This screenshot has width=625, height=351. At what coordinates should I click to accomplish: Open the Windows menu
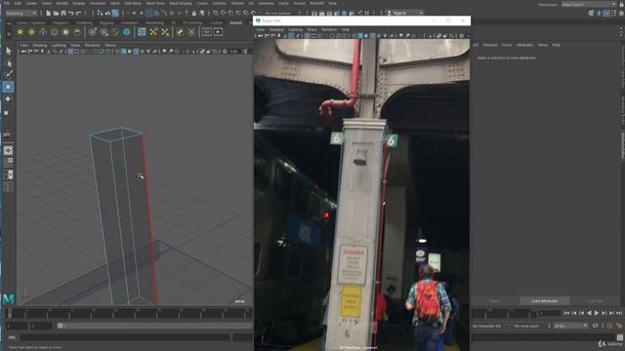tap(98, 3)
